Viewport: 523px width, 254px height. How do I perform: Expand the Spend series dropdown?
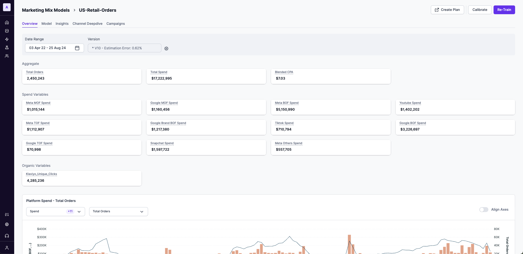[x=56, y=211]
